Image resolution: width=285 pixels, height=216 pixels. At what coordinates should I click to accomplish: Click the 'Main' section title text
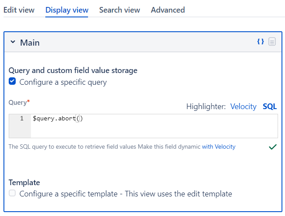[30, 43]
